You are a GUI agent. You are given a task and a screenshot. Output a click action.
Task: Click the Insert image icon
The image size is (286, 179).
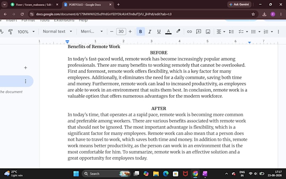click(x=208, y=32)
